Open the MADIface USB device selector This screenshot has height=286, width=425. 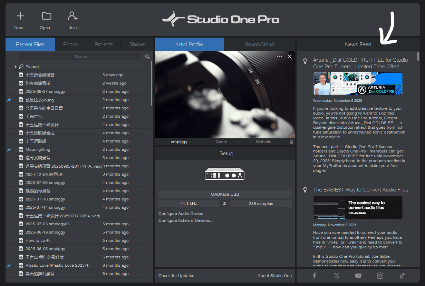point(225,194)
